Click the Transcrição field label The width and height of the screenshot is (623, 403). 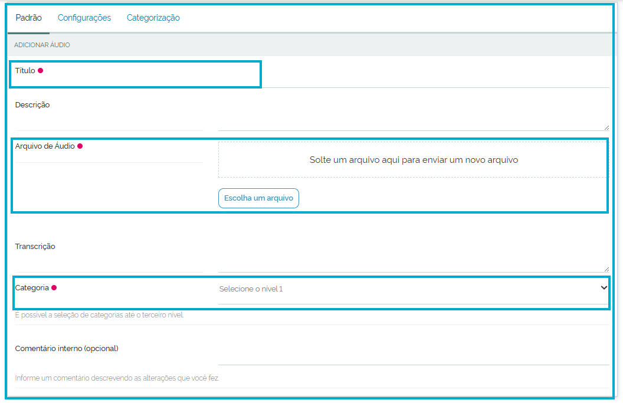pos(35,247)
